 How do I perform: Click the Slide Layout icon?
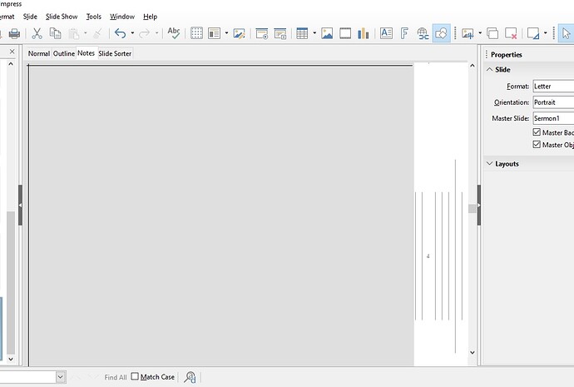pos(533,33)
